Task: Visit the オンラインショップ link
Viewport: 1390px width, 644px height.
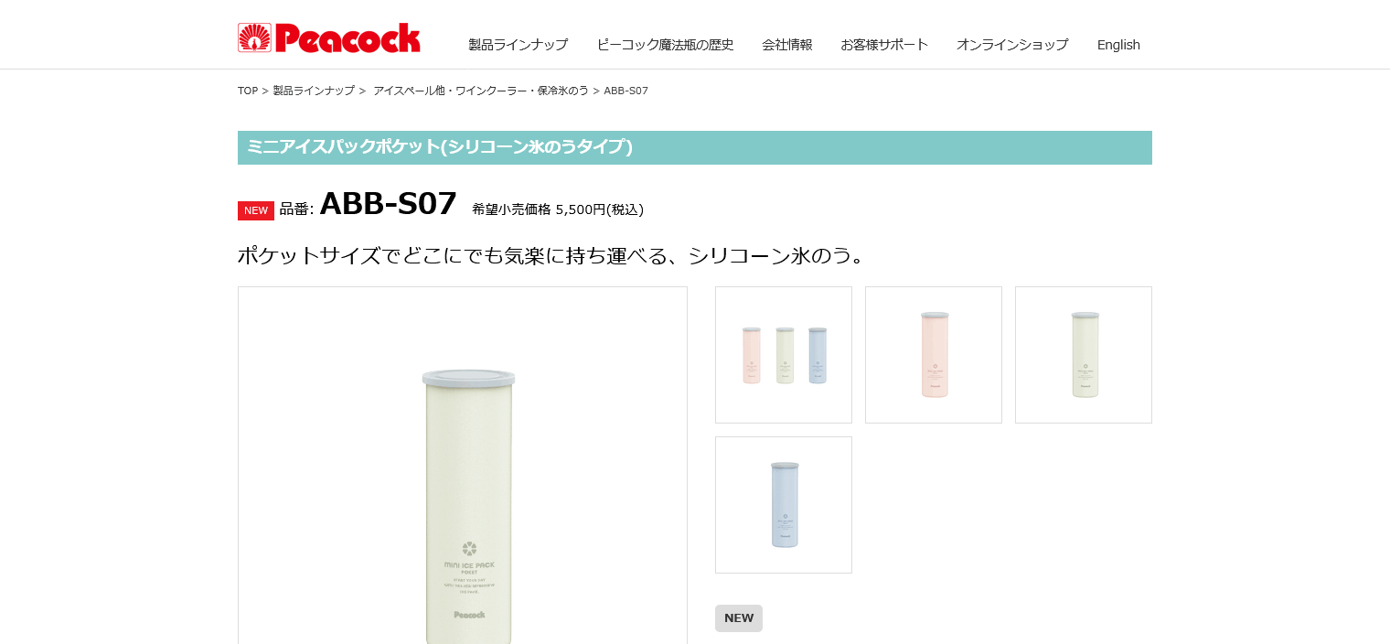Action: click(1012, 45)
